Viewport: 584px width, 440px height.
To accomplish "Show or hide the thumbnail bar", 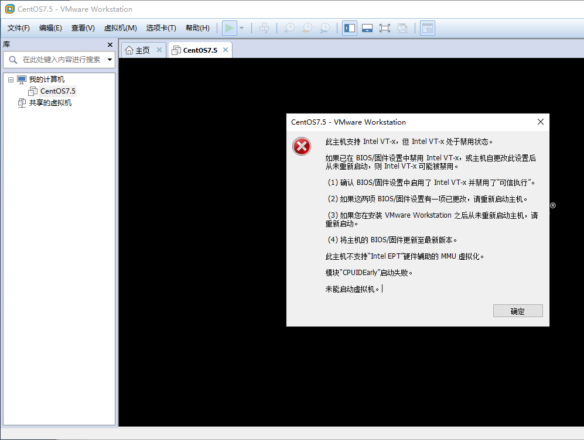I will click(367, 27).
